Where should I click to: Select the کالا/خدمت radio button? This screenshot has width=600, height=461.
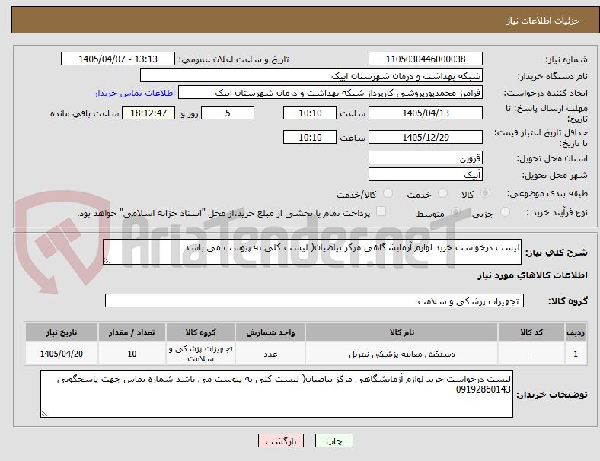pyautogui.click(x=388, y=193)
